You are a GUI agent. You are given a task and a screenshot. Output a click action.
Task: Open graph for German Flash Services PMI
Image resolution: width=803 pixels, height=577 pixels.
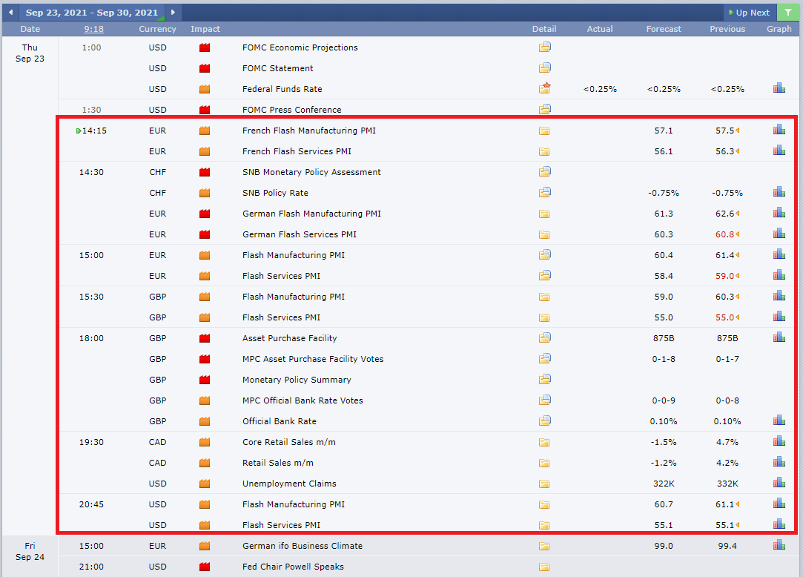click(x=779, y=234)
